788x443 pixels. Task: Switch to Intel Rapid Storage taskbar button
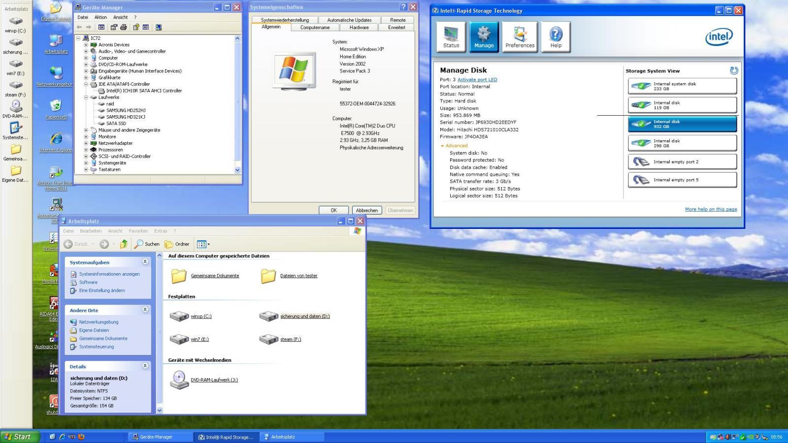pos(226,437)
